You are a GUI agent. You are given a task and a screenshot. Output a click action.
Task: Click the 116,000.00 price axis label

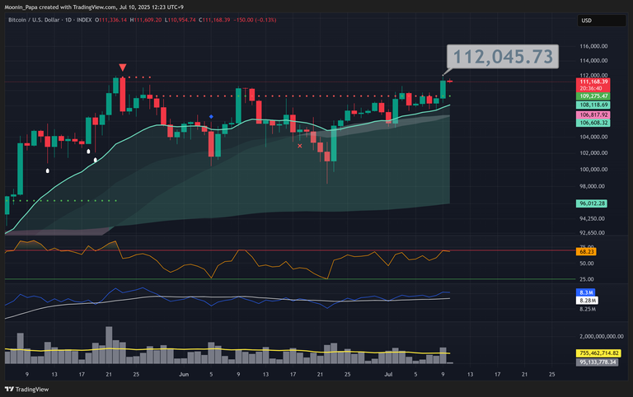[x=593, y=46]
